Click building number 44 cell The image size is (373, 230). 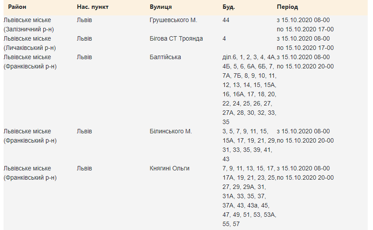[226, 20]
